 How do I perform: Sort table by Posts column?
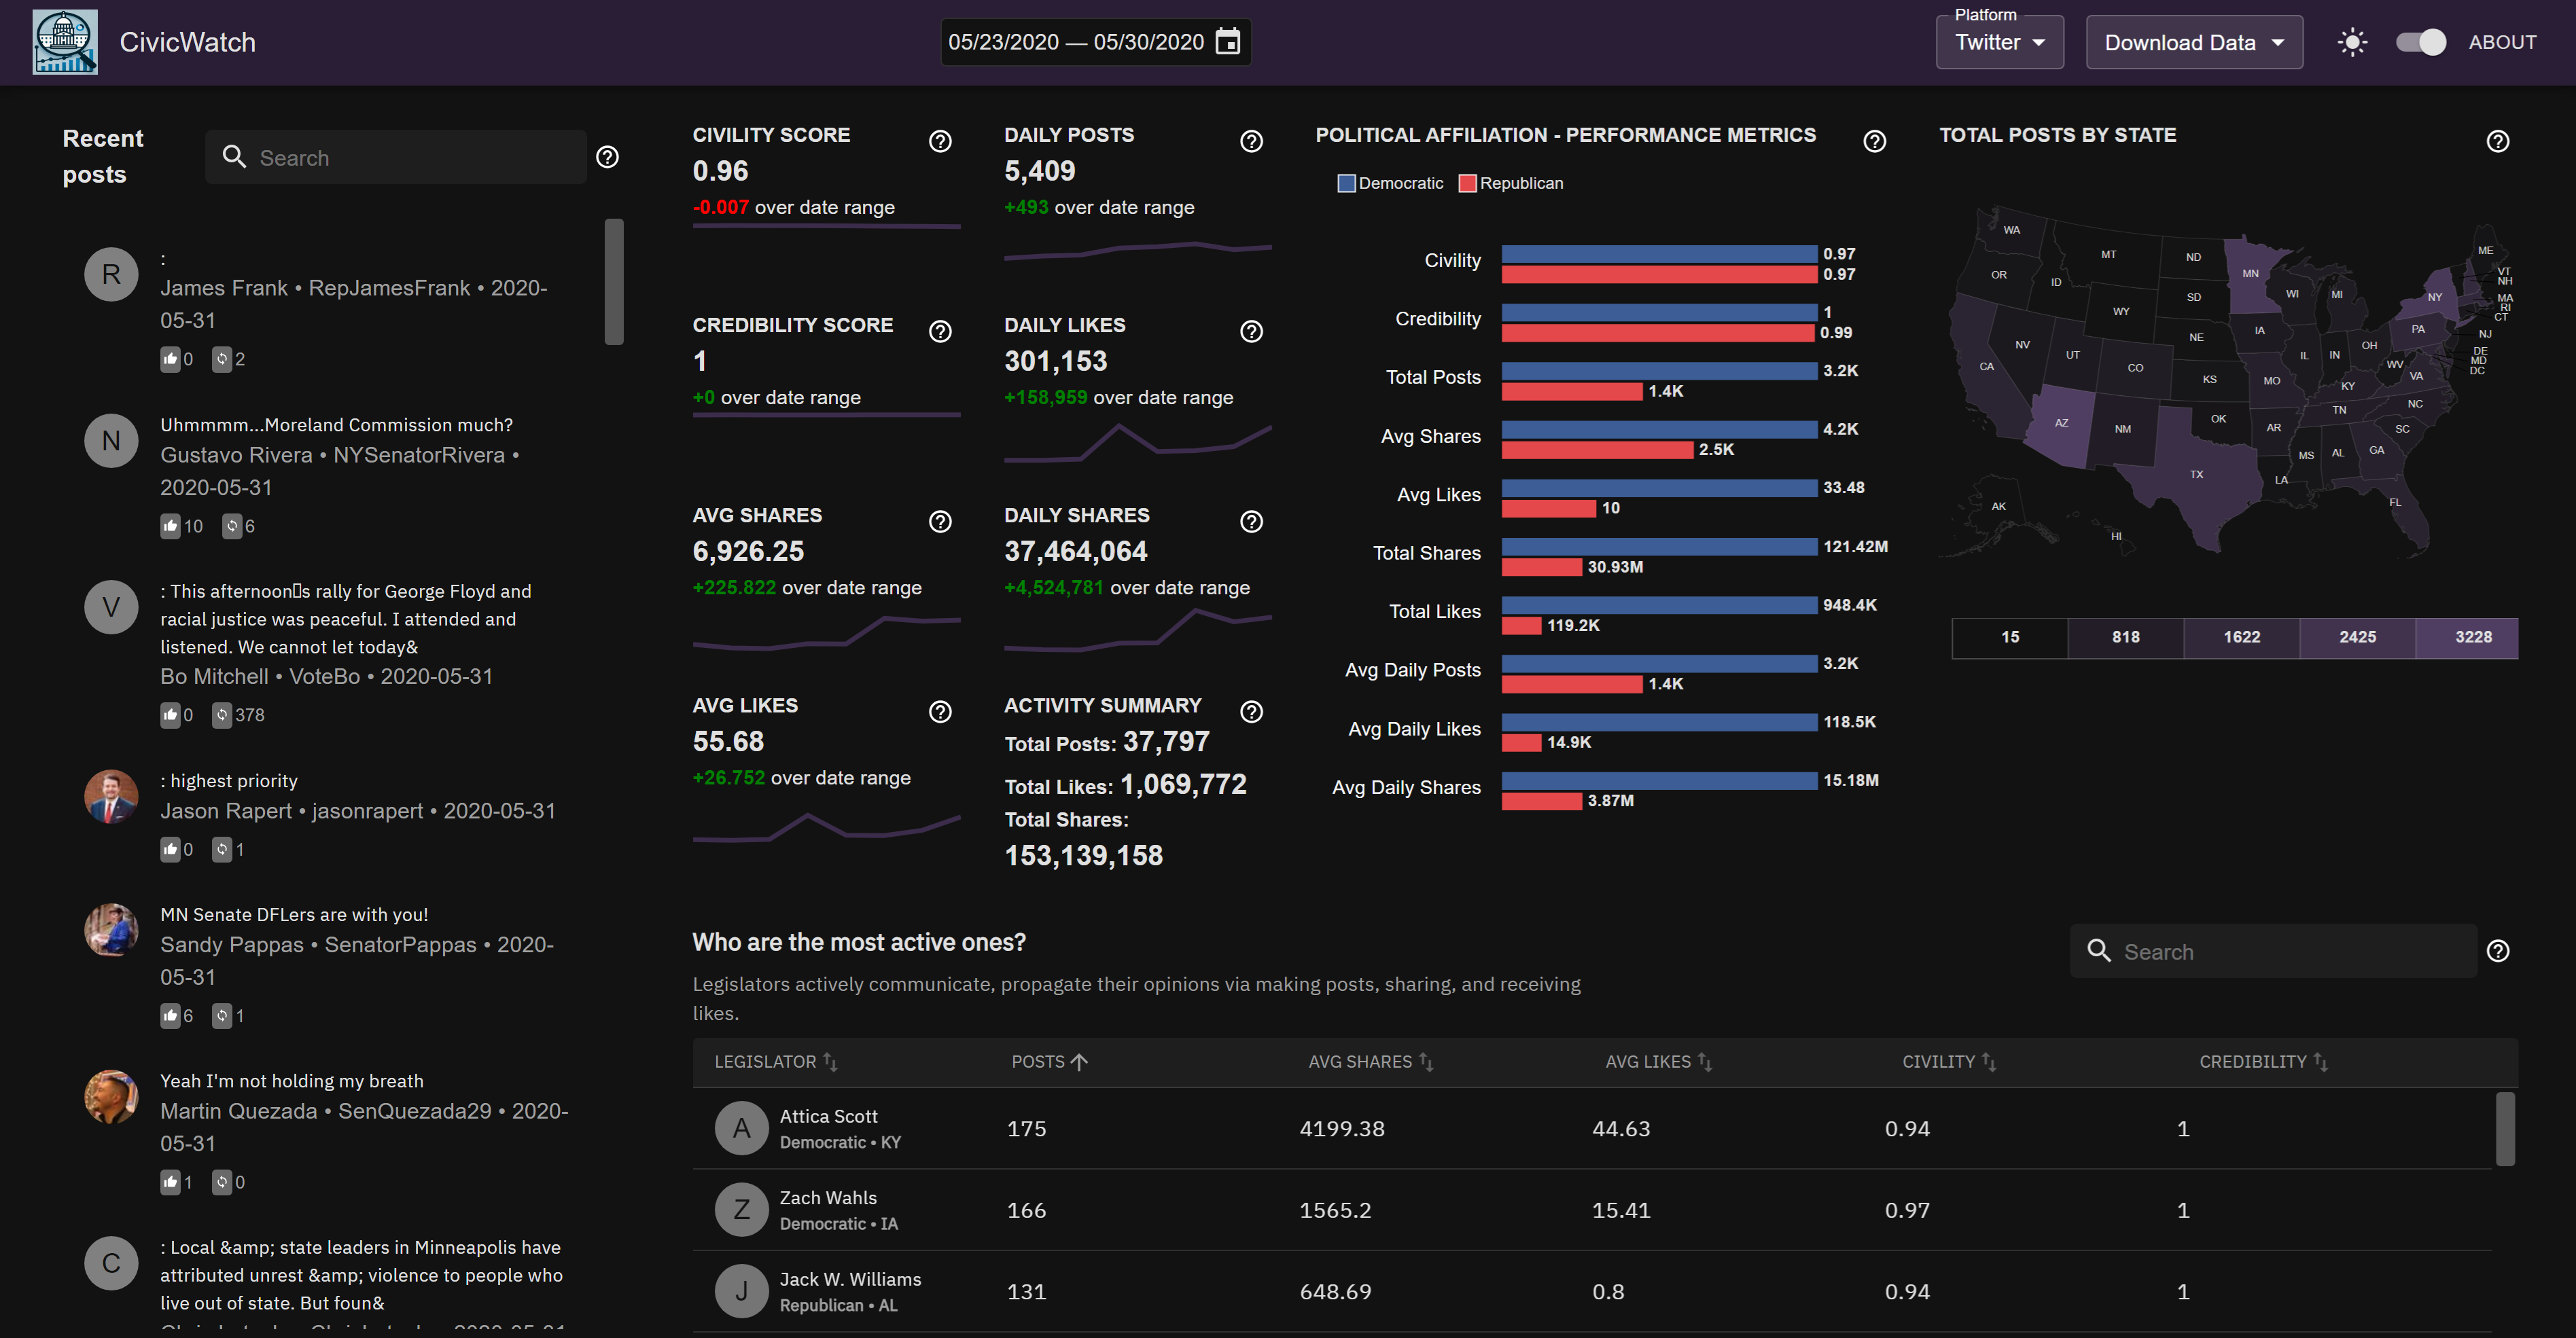pos(1049,1061)
